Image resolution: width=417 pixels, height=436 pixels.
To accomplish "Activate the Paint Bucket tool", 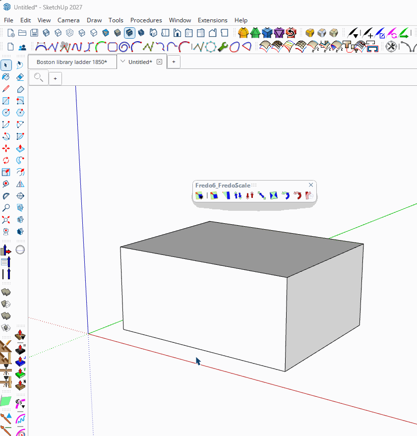I will point(6,77).
